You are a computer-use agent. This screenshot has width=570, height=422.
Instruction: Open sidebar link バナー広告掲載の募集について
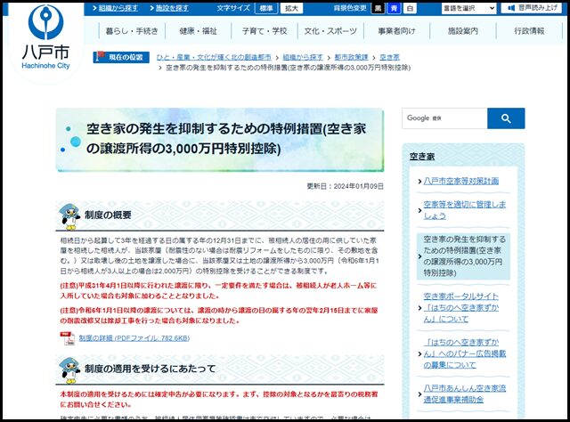(x=464, y=353)
